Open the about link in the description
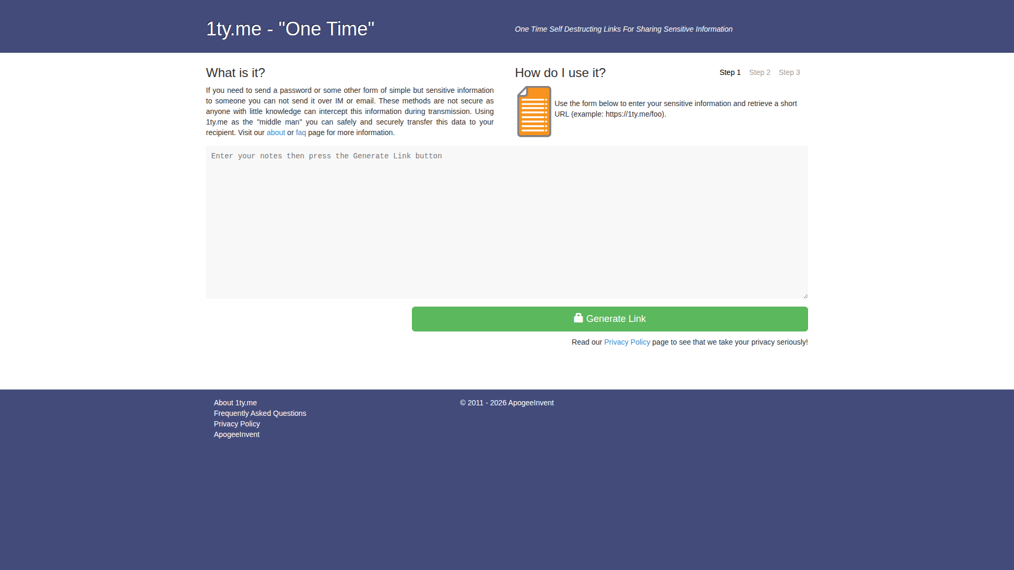Image resolution: width=1014 pixels, height=570 pixels. (276, 132)
